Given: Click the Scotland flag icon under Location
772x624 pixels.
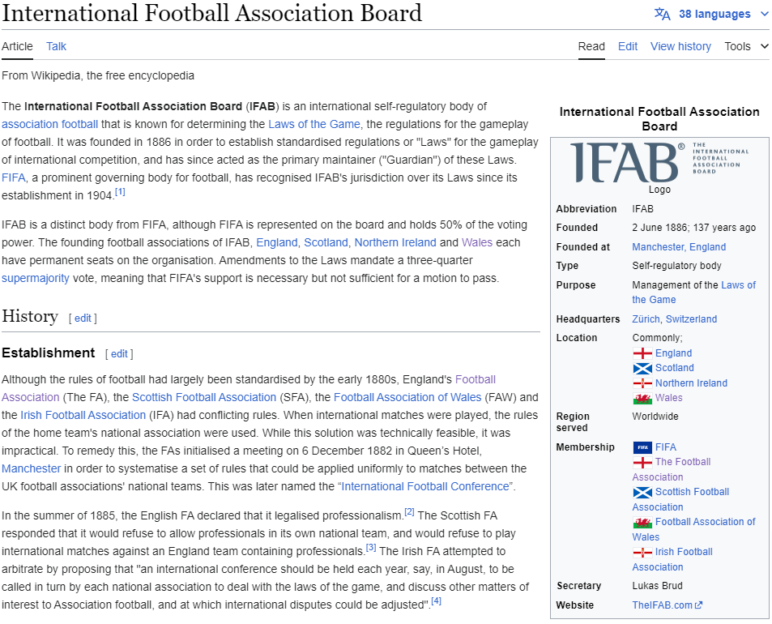Looking at the screenshot, I should [642, 368].
